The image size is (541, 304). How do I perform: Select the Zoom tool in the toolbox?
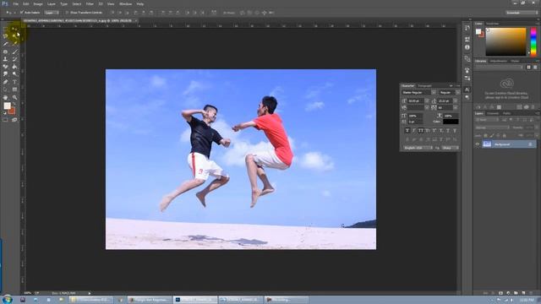[x=14, y=98]
